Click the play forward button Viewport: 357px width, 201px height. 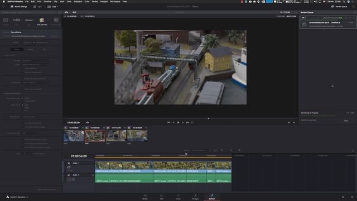pyautogui.click(x=182, y=123)
